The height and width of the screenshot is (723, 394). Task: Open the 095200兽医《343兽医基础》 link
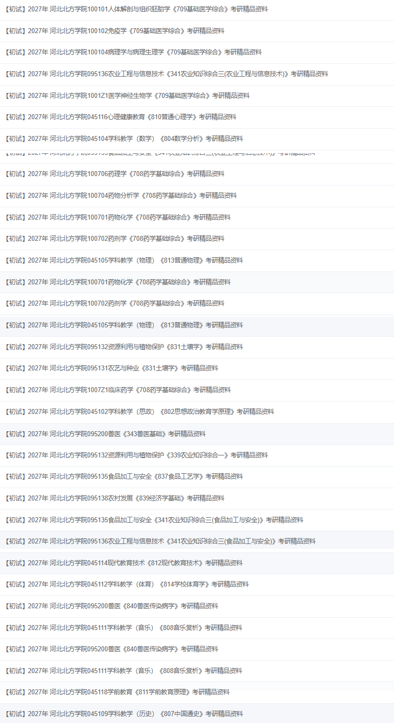[x=105, y=434]
